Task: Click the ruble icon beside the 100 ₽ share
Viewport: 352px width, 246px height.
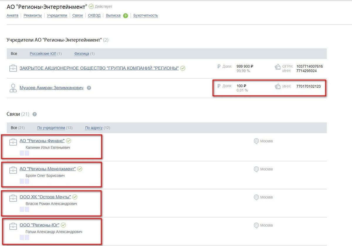Action: click(x=219, y=86)
